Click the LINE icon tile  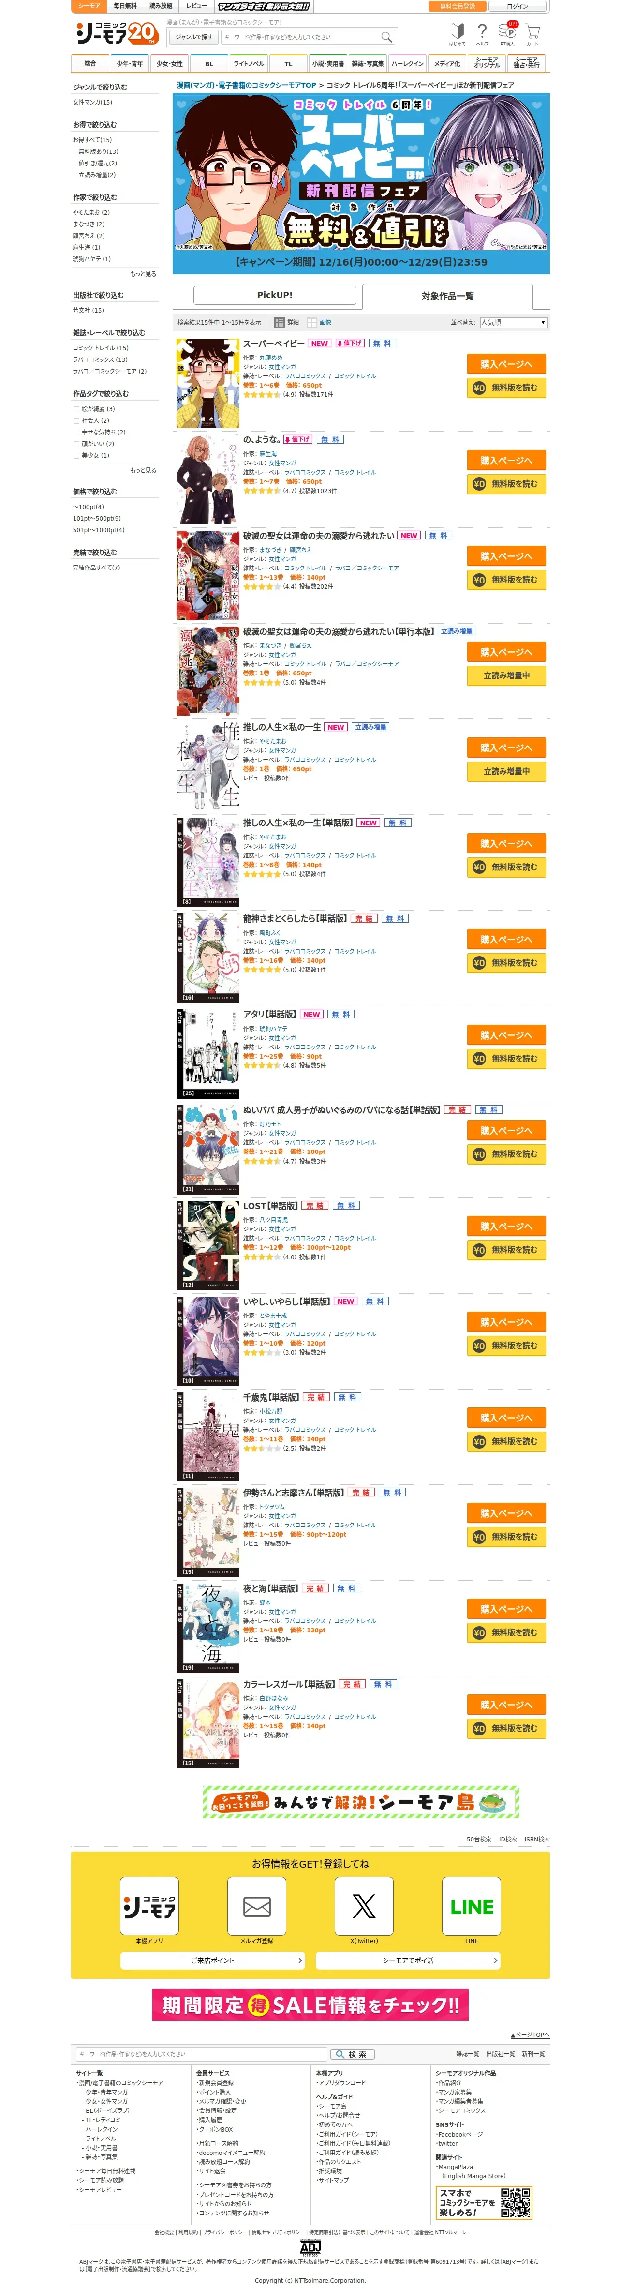(472, 1906)
